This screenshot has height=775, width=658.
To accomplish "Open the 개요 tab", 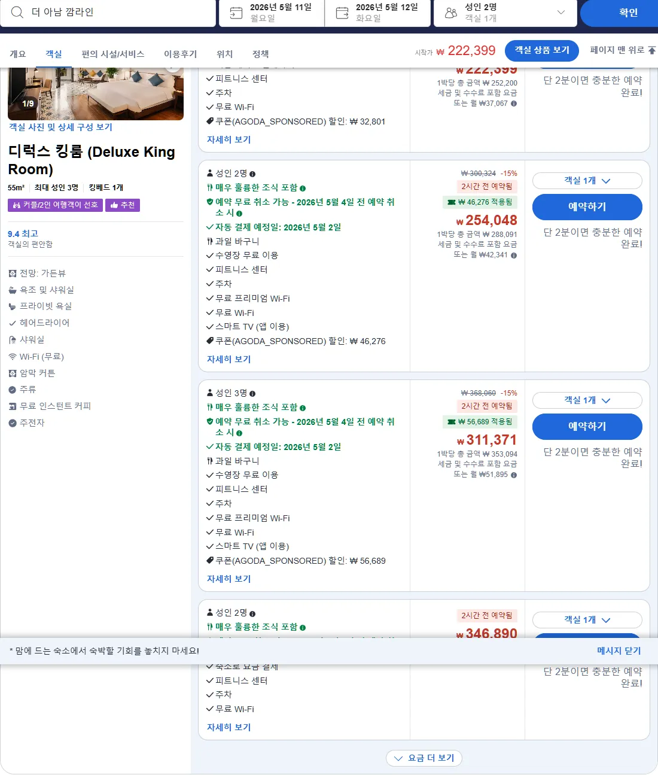I will 18,54.
